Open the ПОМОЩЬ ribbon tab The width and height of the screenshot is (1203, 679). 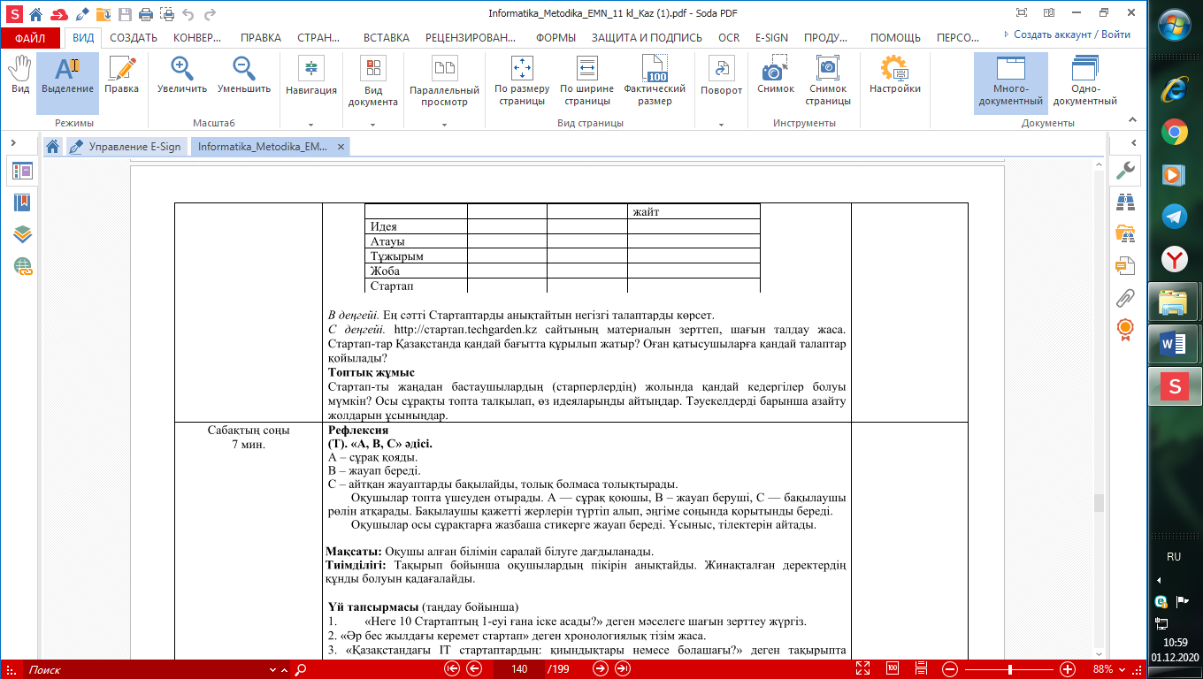(895, 38)
